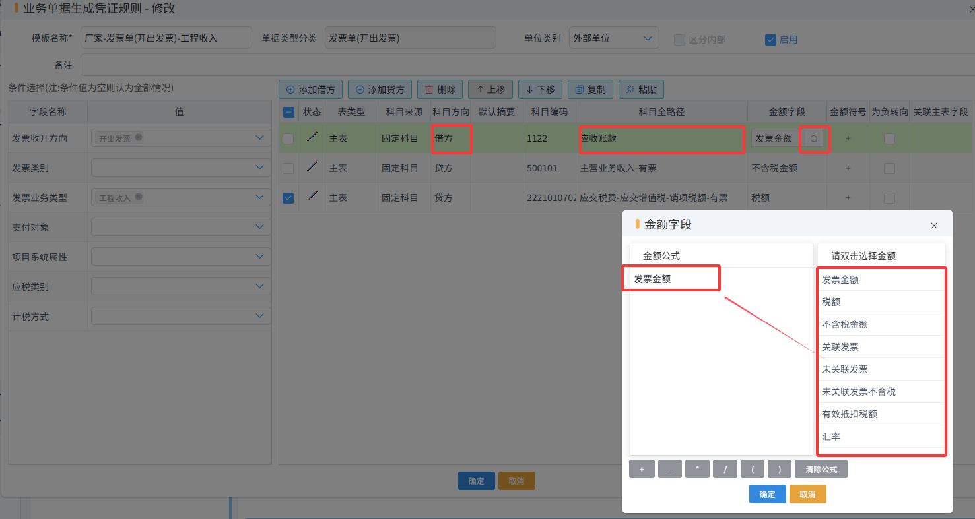
Task: Toggle the select-all checkbox in table header
Action: point(288,112)
